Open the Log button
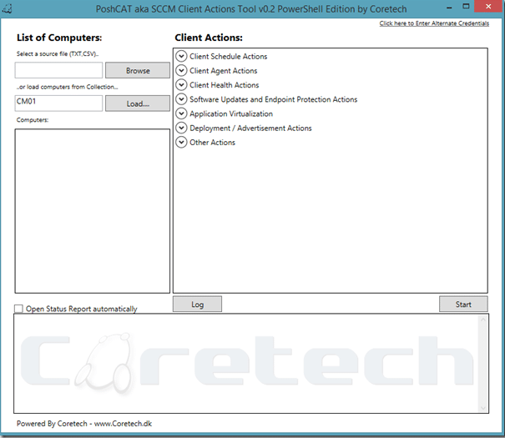This screenshot has width=505, height=438. click(197, 305)
